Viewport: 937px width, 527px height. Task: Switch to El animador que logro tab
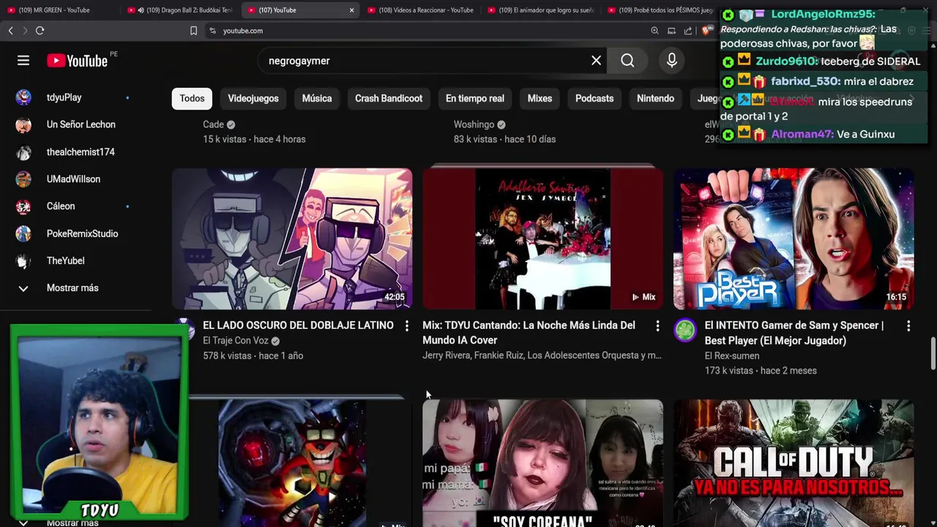[540, 10]
